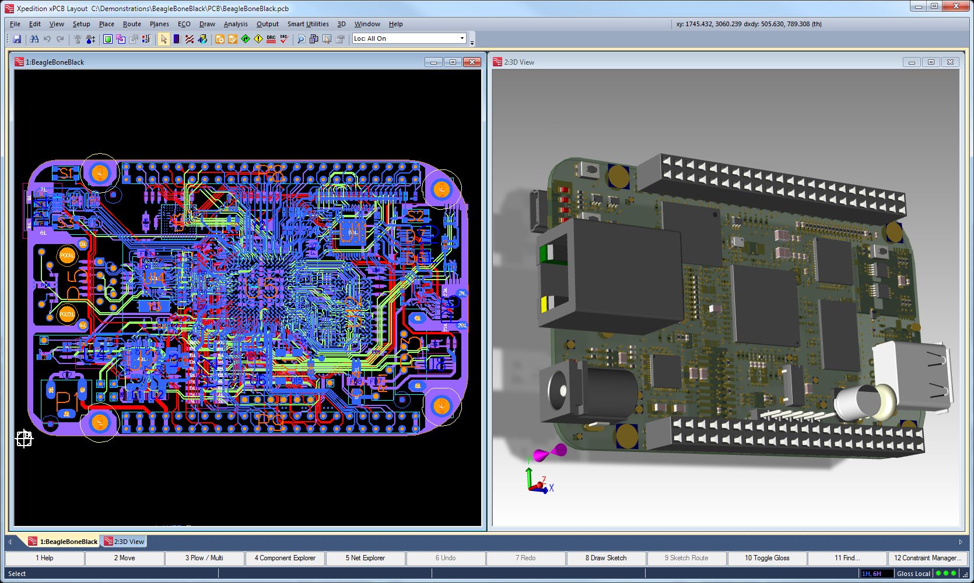Image resolution: width=974 pixels, height=583 pixels.
Task: Open DRC review with the red checkmark icon
Action: point(284,39)
